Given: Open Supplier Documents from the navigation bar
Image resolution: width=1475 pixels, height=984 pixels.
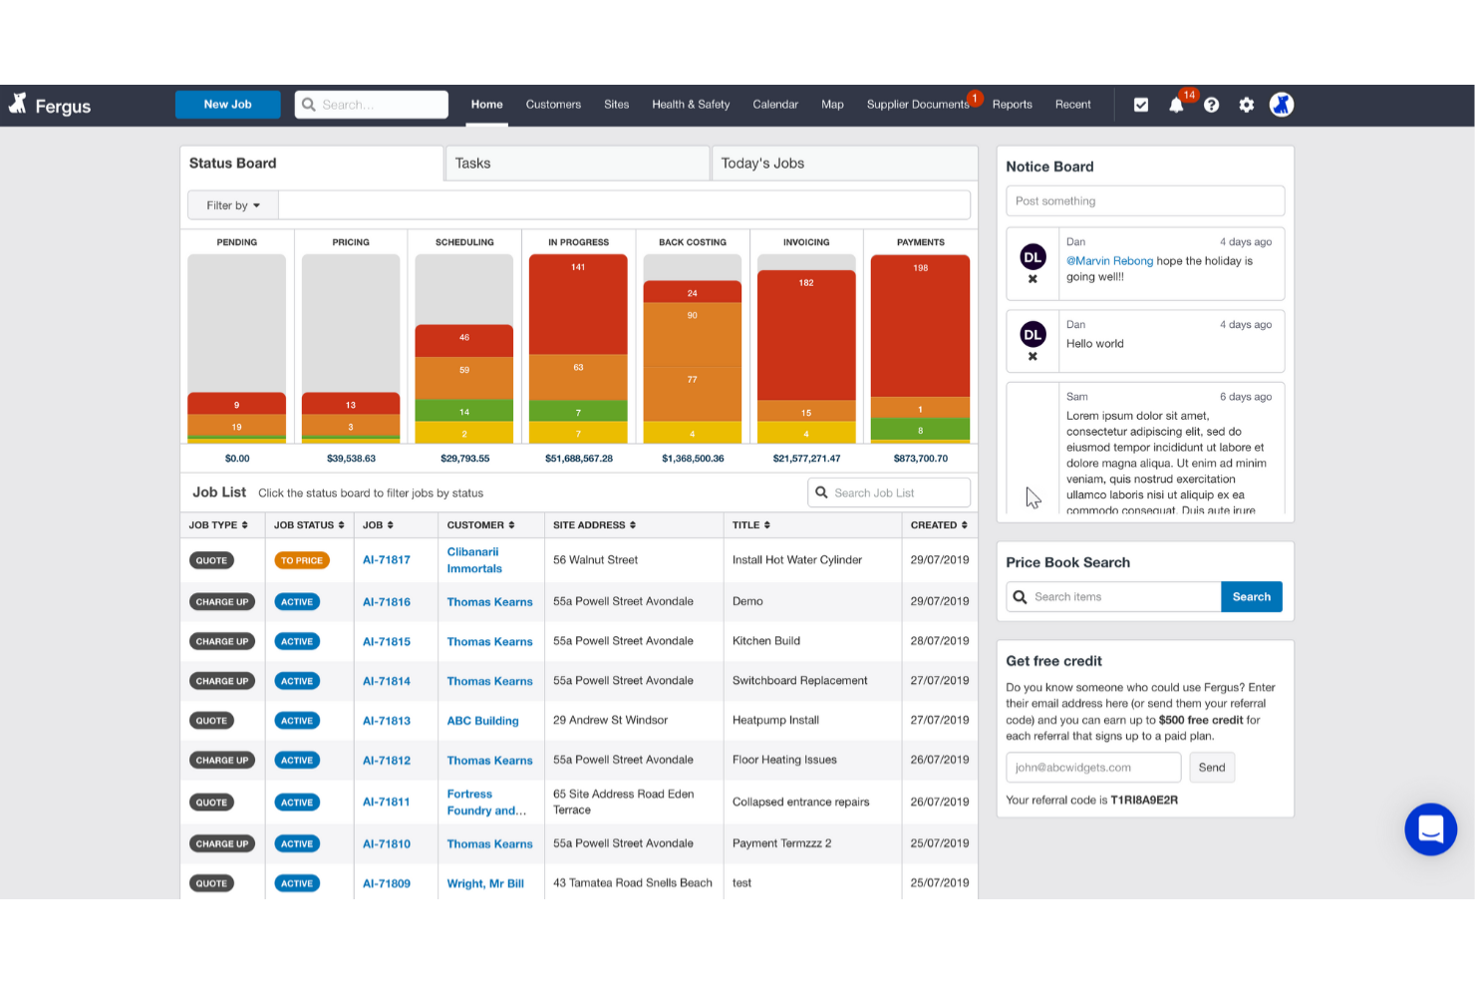Looking at the screenshot, I should tap(917, 104).
